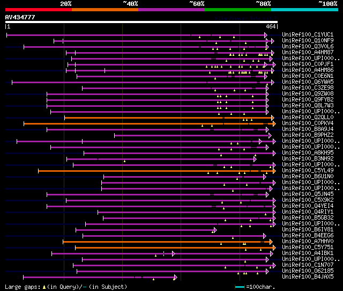
Task: Click the query name AV434777
Action: pyautogui.click(x=20, y=17)
